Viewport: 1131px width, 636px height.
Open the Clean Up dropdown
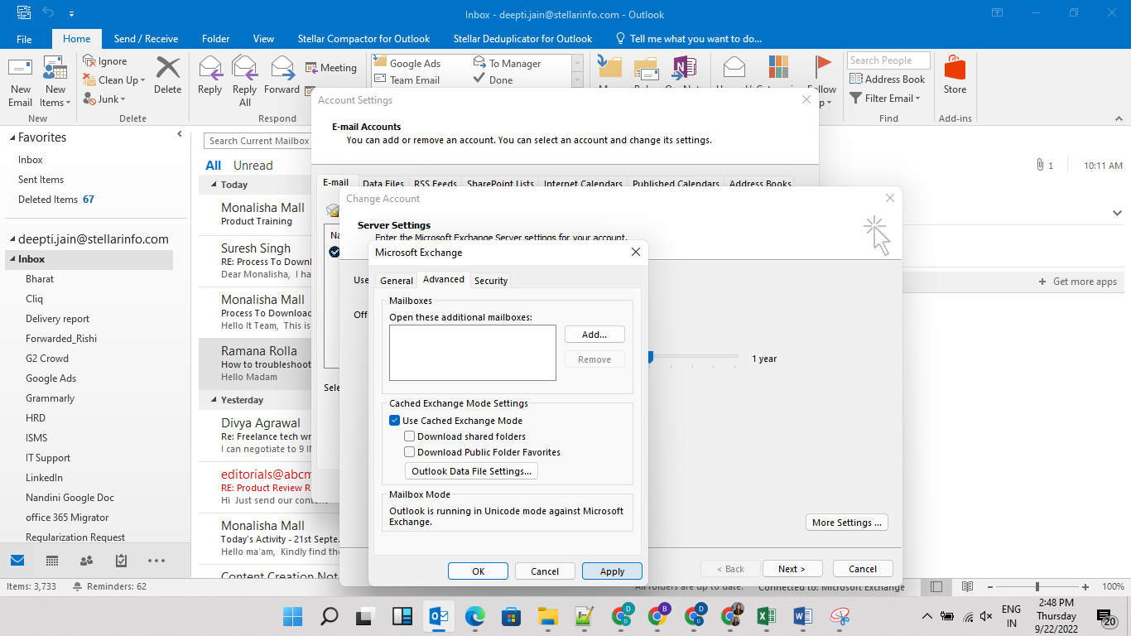click(114, 80)
